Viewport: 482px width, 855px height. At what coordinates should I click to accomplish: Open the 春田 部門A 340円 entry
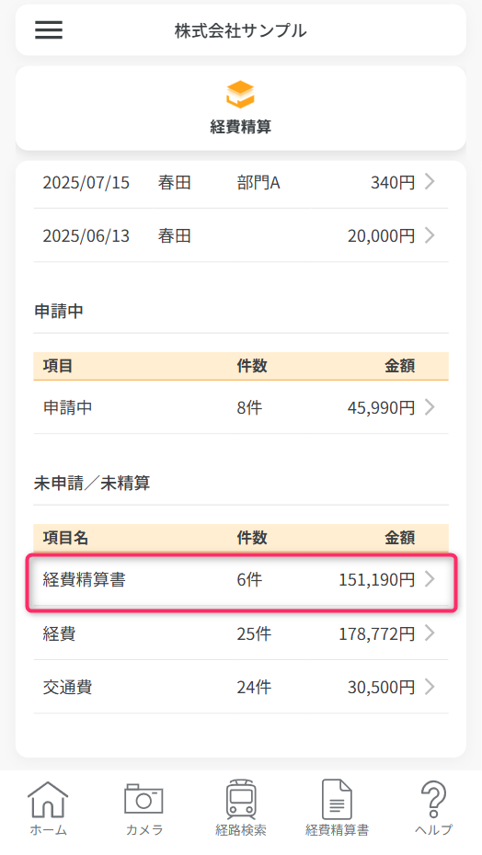pos(241,182)
